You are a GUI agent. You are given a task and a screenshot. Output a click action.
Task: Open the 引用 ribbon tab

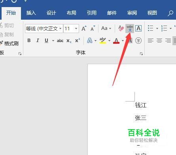tap(92, 13)
